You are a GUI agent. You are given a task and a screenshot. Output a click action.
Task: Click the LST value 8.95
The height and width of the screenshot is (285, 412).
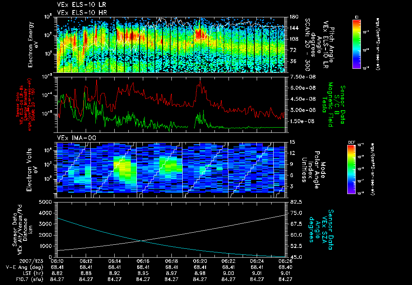pos(143,273)
